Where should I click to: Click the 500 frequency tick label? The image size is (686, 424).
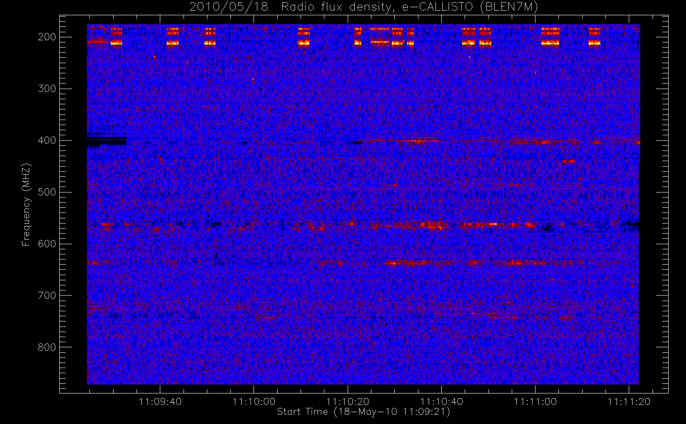[47, 192]
